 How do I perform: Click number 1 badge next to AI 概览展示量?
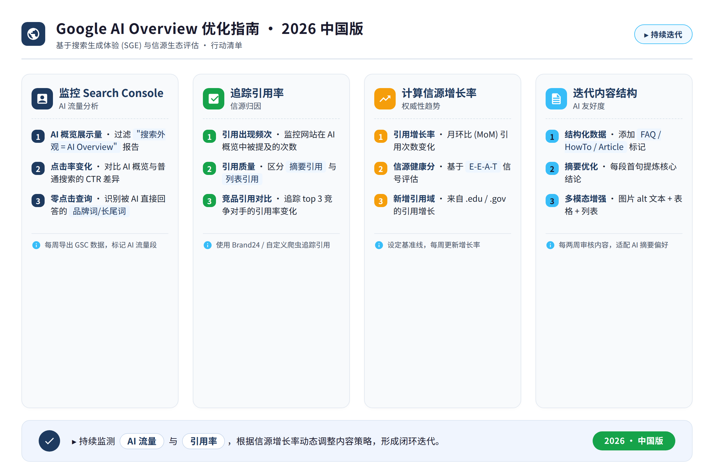38,137
